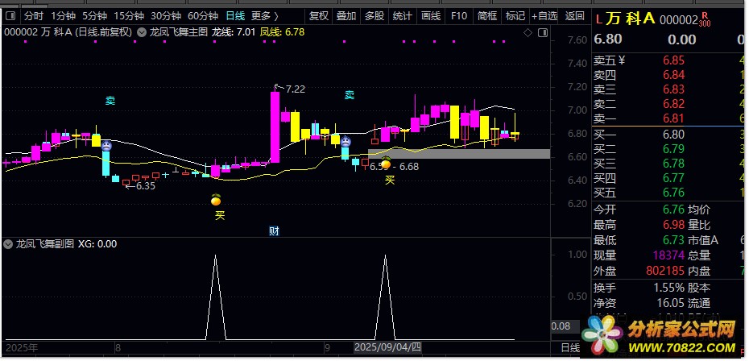Click the 净资 value 16.05

coord(671,303)
